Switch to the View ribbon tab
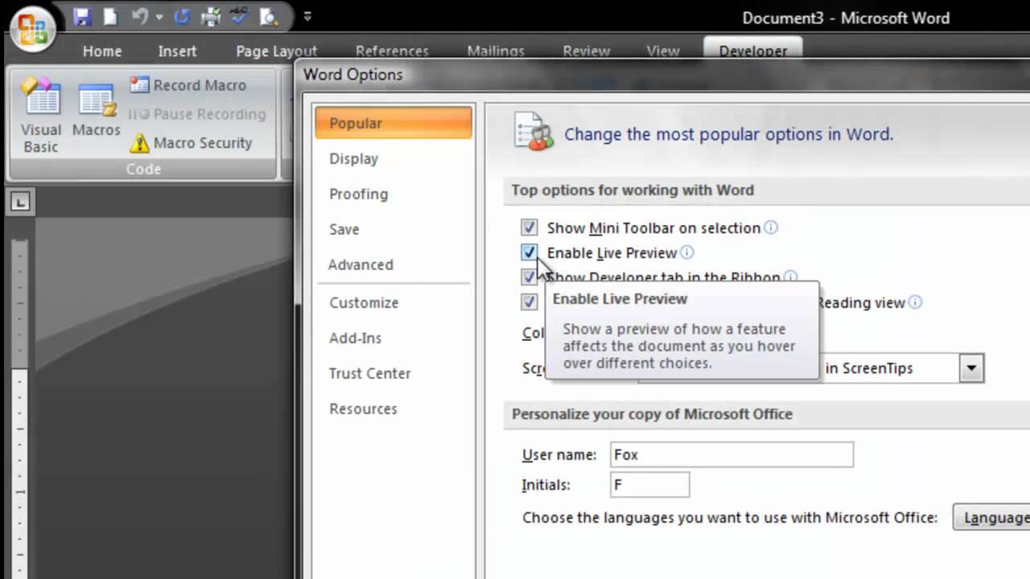This screenshot has width=1030, height=579. (663, 51)
